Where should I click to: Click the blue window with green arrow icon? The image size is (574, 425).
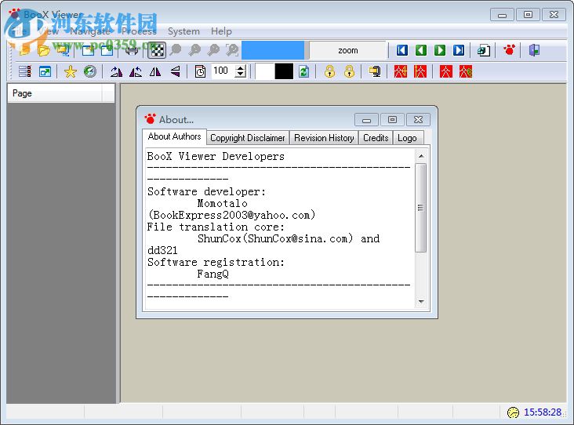[45, 71]
